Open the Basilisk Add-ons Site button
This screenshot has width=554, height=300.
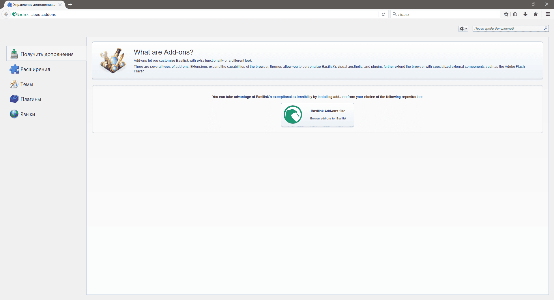tap(317, 115)
